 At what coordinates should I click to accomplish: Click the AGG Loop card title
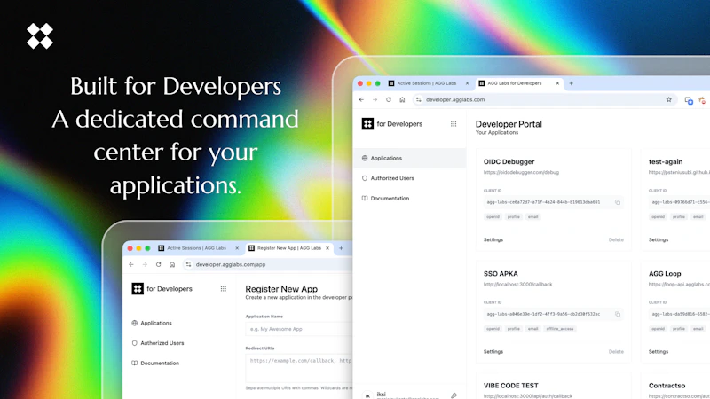click(665, 274)
